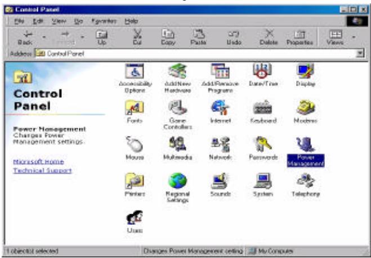The width and height of the screenshot is (371, 258).
Task: Open Regional Settings globe icon
Action: (177, 181)
